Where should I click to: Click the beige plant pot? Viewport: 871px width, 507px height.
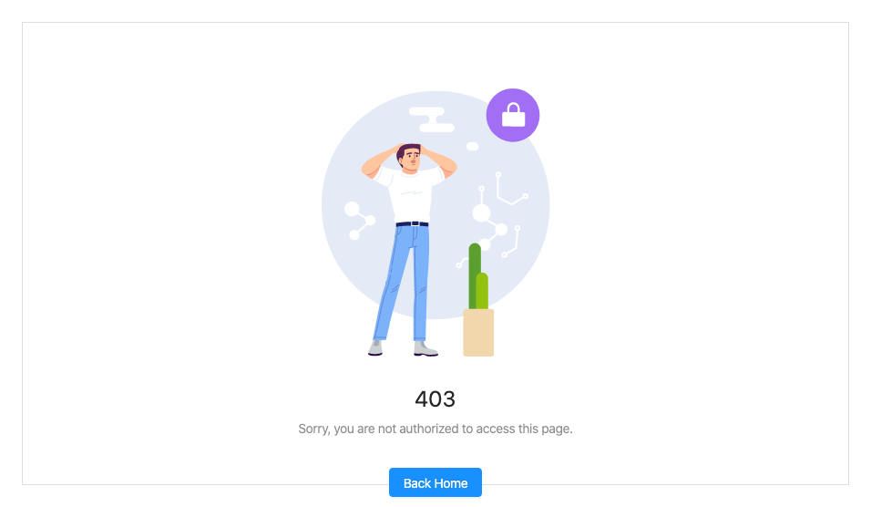478,333
